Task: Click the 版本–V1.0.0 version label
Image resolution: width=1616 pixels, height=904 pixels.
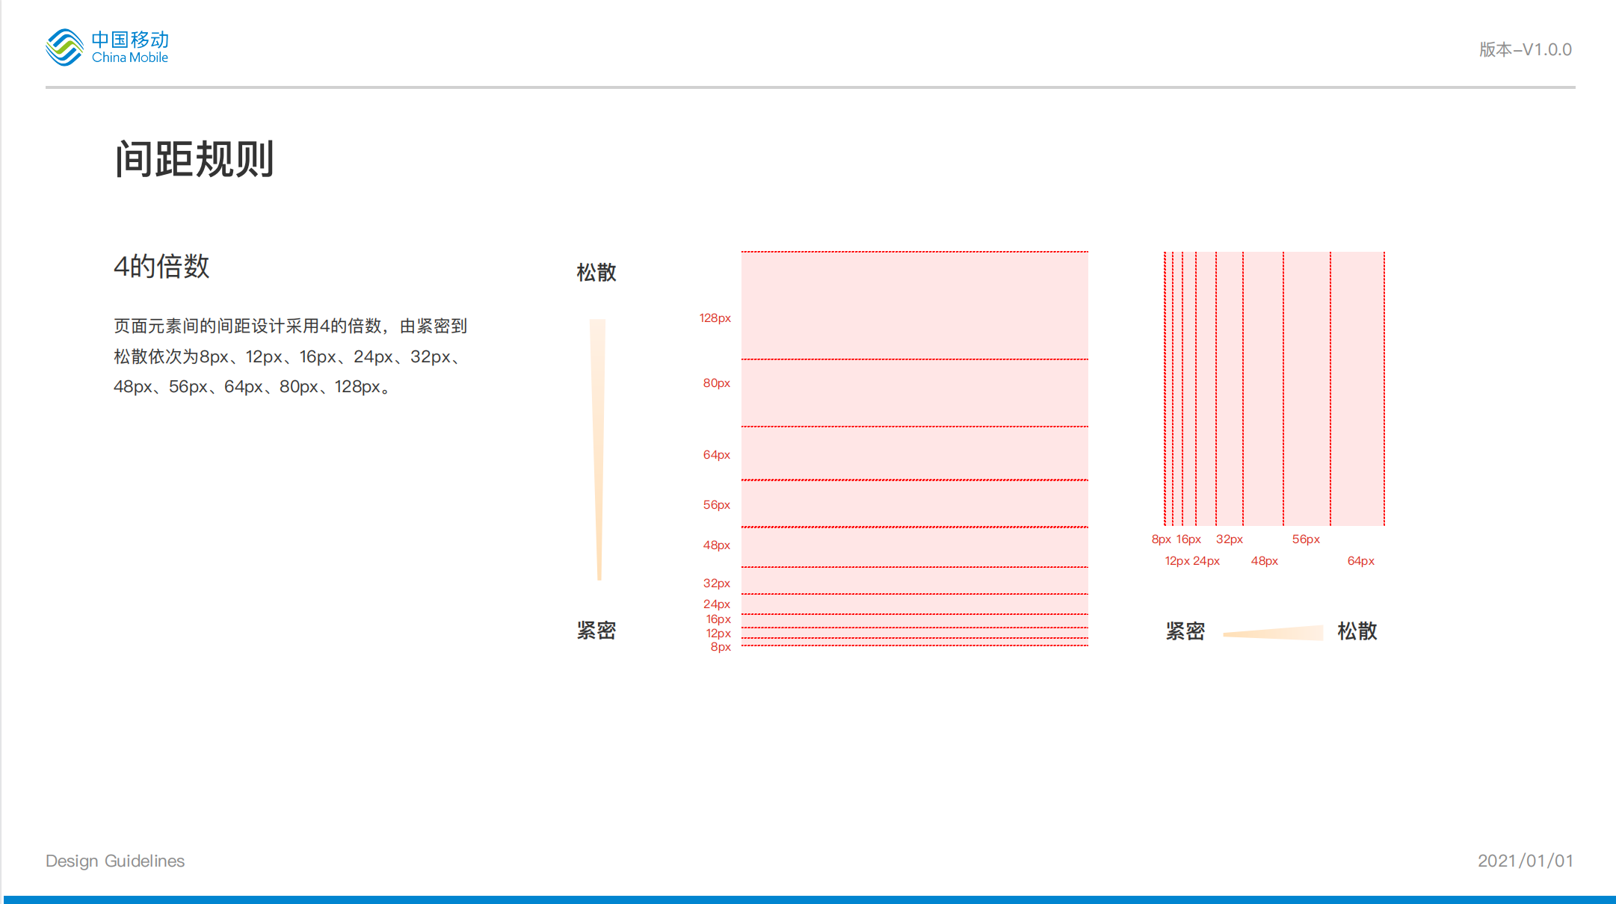Action: click(1525, 50)
